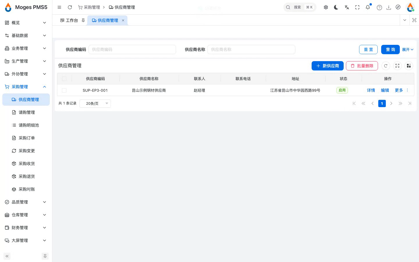Open the notification bell
The width and height of the screenshot is (419, 262).
[x=368, y=7]
